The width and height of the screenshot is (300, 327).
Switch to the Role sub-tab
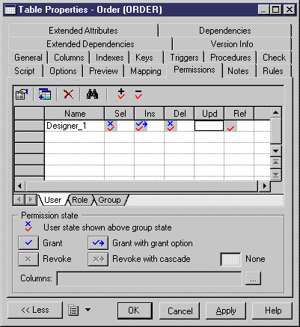pos(80,200)
